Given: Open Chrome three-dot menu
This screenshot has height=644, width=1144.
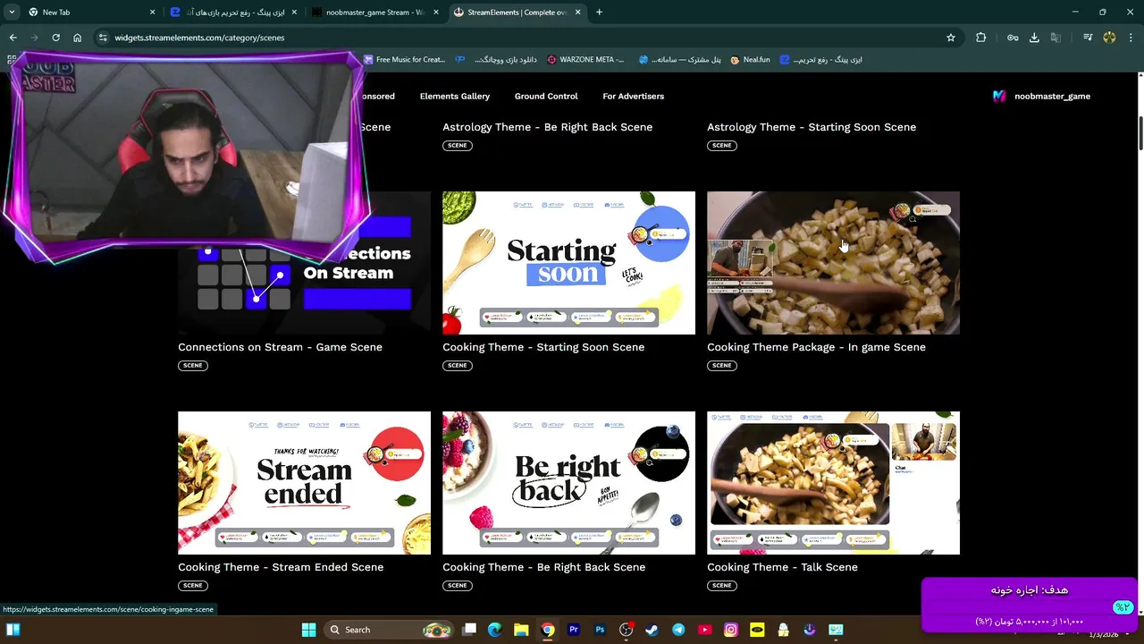Looking at the screenshot, I should pyautogui.click(x=1131, y=38).
